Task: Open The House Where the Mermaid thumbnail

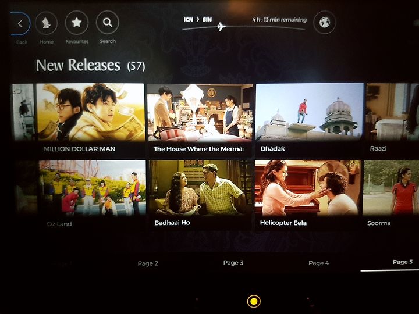Action: tap(200, 113)
